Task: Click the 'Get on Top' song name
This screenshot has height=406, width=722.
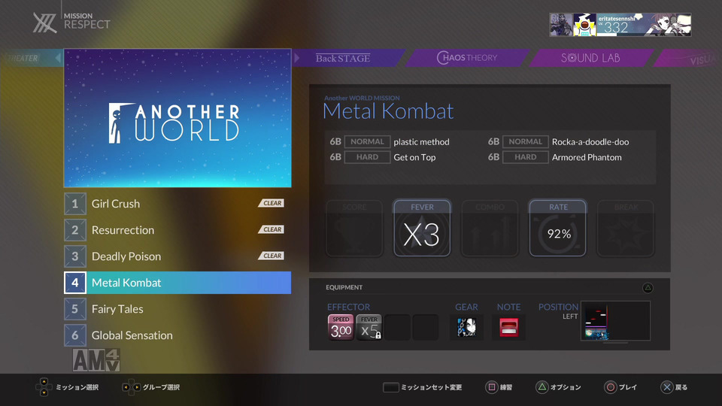Action: (414, 157)
